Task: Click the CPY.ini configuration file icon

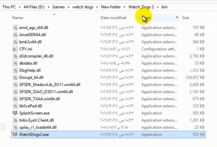Action: [x=15, y=49]
